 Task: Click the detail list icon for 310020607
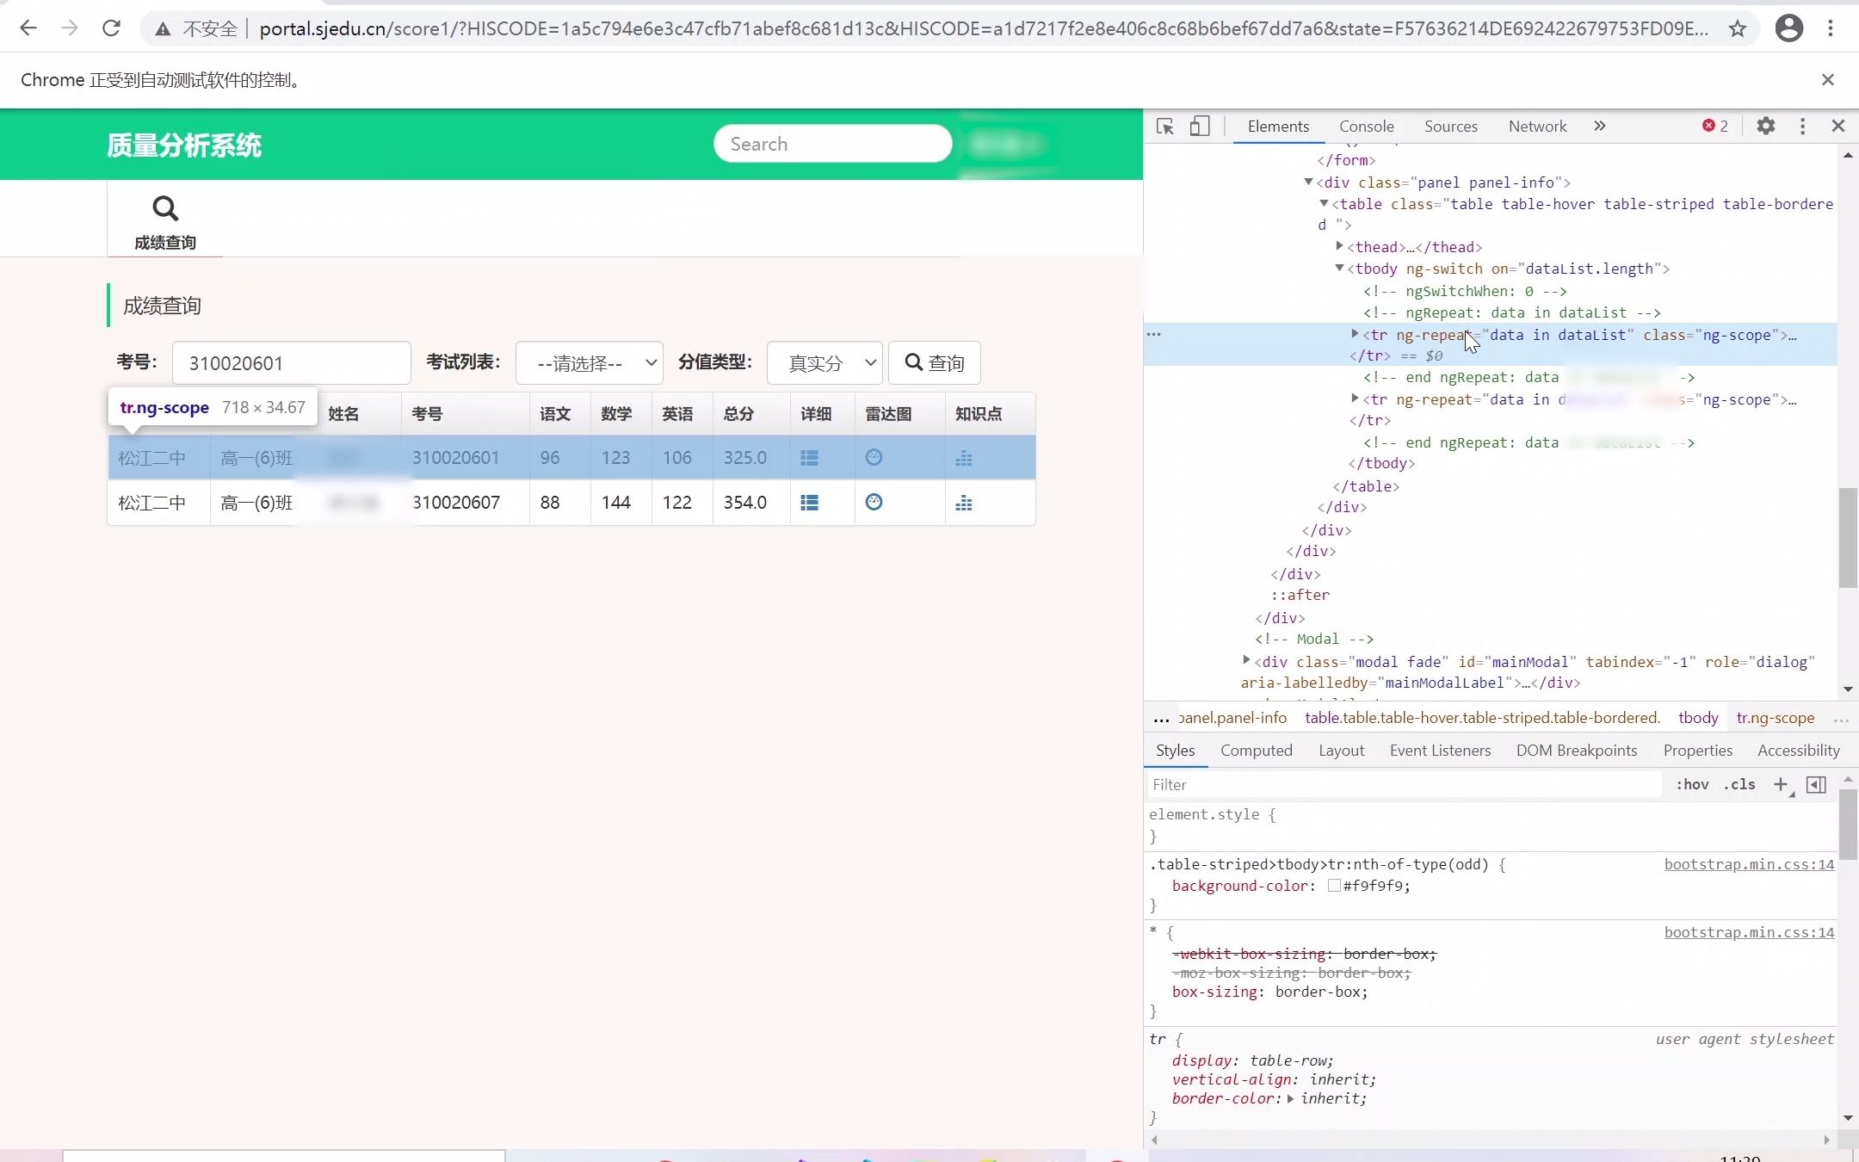(x=808, y=502)
